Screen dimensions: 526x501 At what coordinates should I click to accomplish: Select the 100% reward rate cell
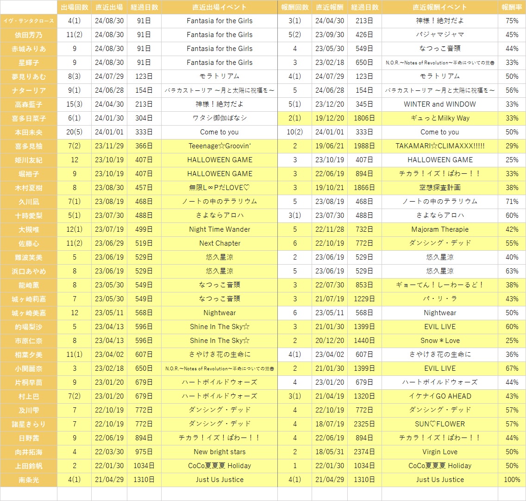[x=512, y=480]
